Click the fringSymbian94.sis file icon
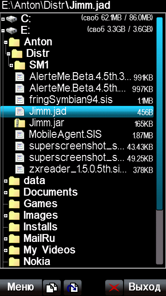This screenshot has width=166, height=296. click(20, 100)
